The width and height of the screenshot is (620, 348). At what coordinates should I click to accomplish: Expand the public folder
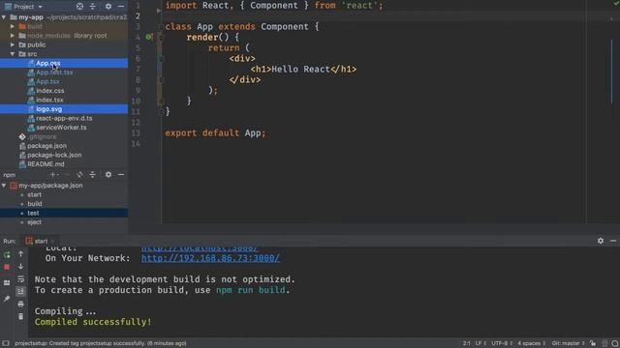coord(13,45)
